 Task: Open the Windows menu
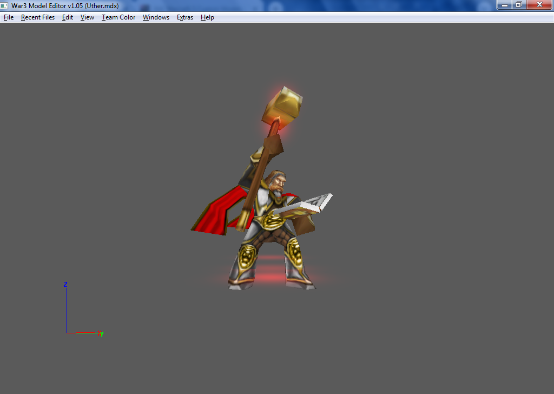156,17
